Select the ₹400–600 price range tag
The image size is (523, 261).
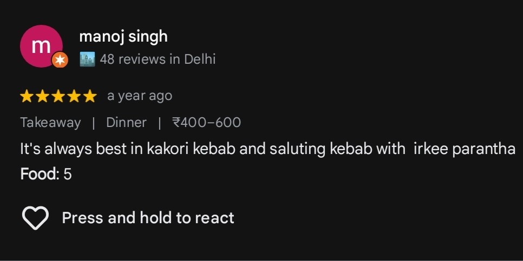click(x=206, y=123)
